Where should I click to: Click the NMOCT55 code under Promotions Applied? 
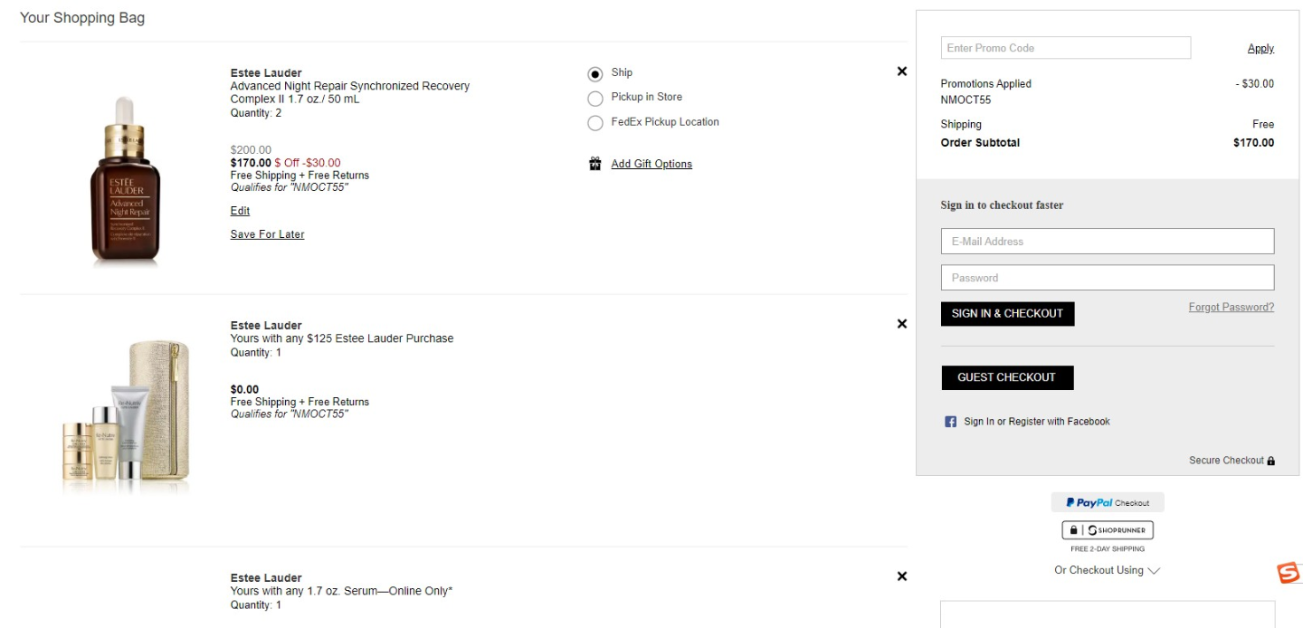pyautogui.click(x=965, y=100)
